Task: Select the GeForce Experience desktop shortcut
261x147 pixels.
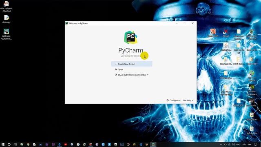Action: [252, 90]
